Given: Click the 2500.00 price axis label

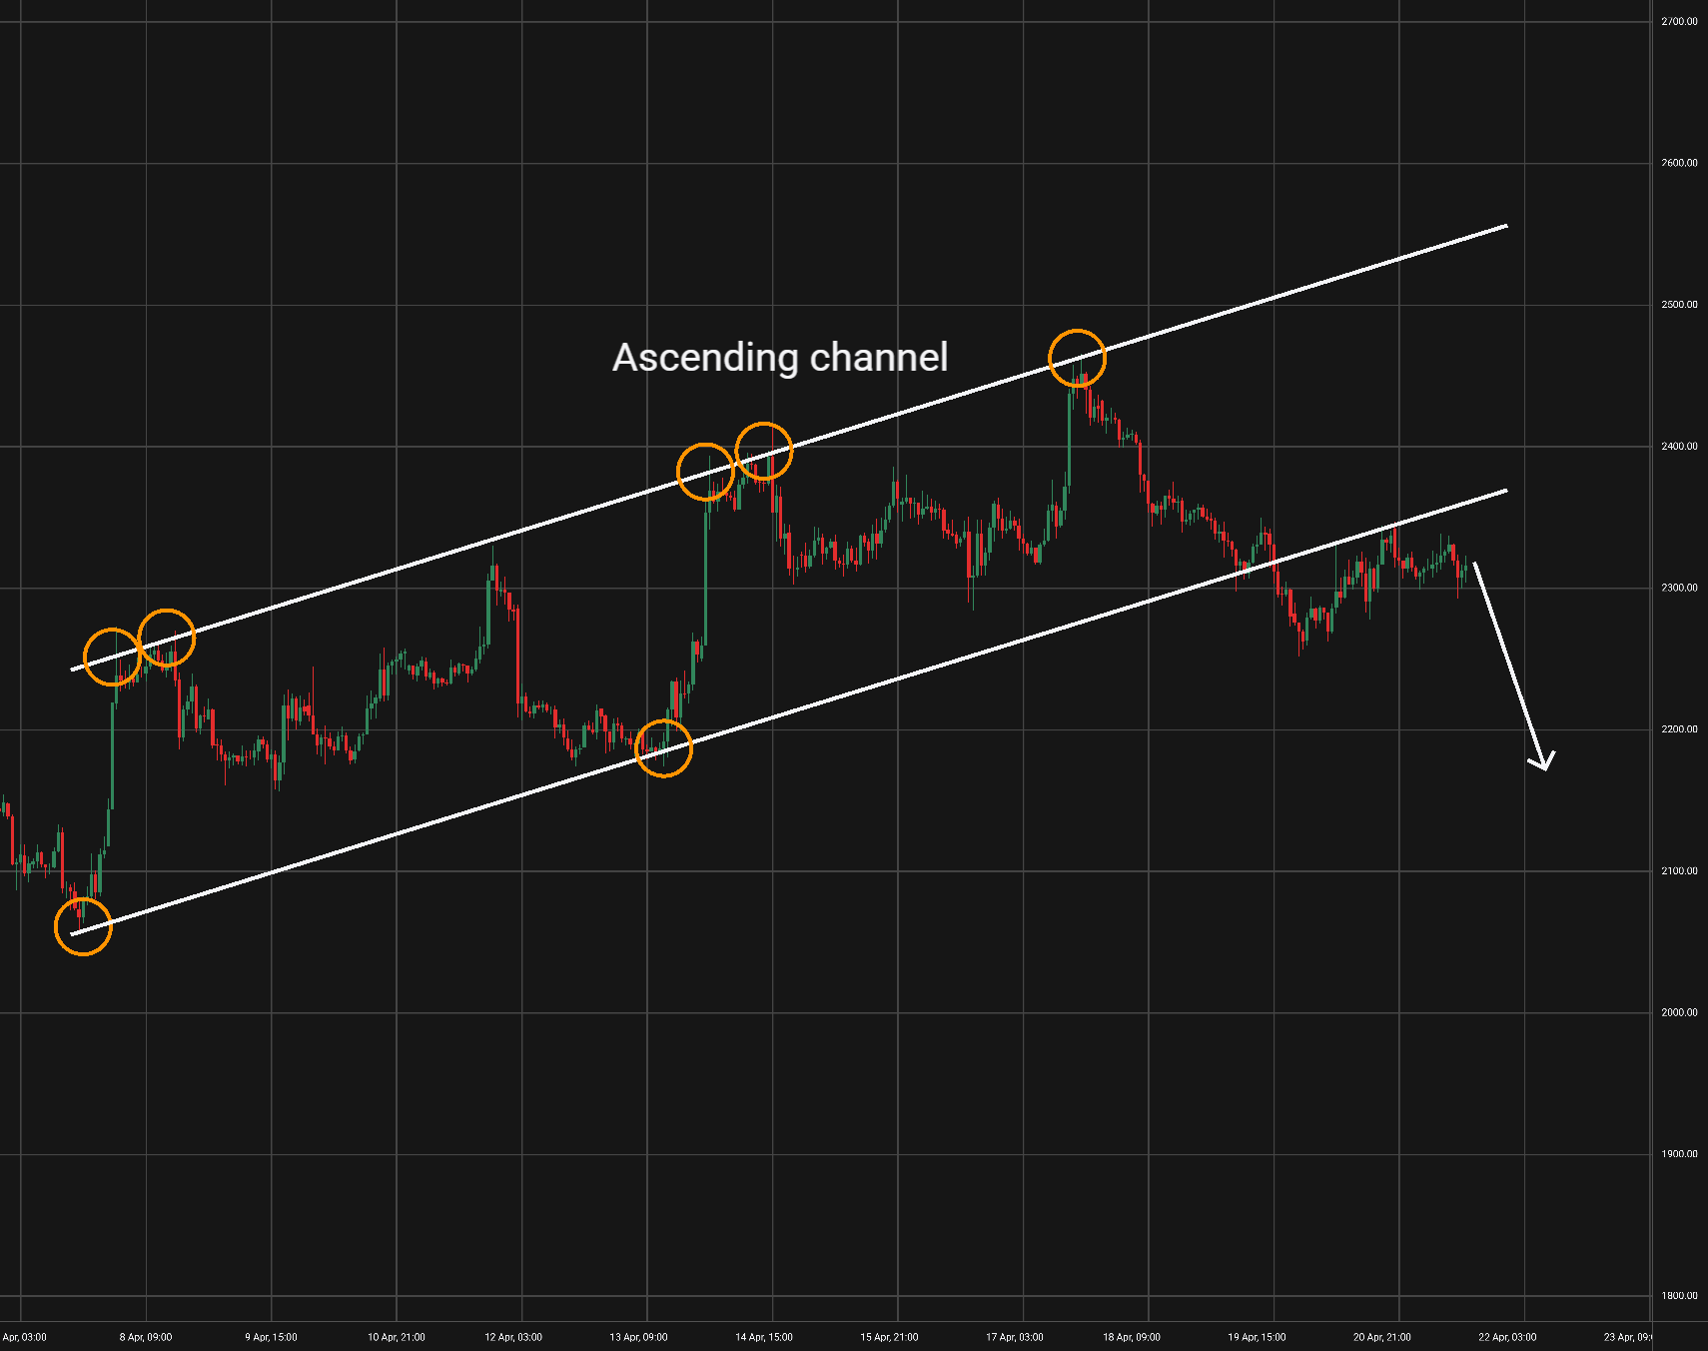Looking at the screenshot, I should (x=1678, y=305).
